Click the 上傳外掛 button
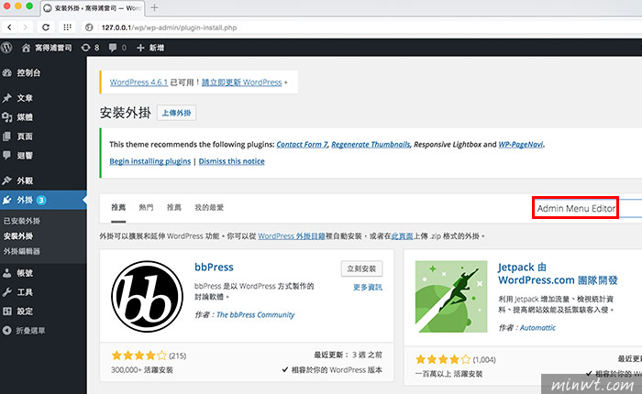 pos(176,113)
